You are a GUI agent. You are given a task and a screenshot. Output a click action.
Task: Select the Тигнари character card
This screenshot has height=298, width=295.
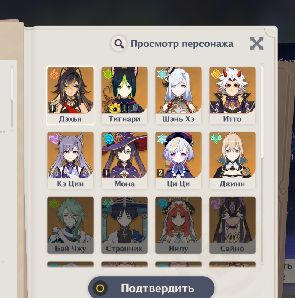coord(124,96)
